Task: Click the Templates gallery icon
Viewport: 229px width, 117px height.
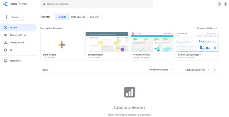Action: point(5,61)
